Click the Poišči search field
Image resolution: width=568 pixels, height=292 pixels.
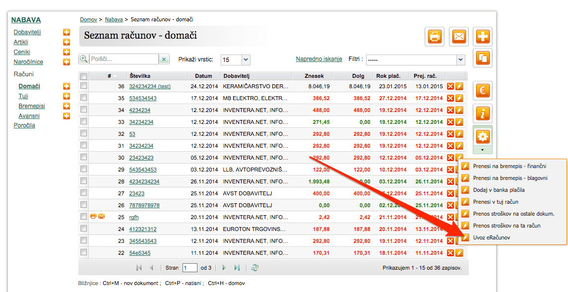tap(124, 59)
